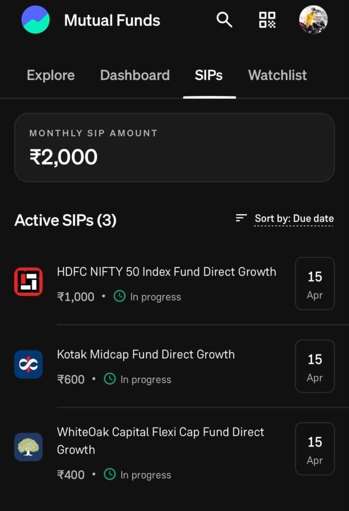
Task: Click the HDFC fund logo
Action: pyautogui.click(x=28, y=281)
